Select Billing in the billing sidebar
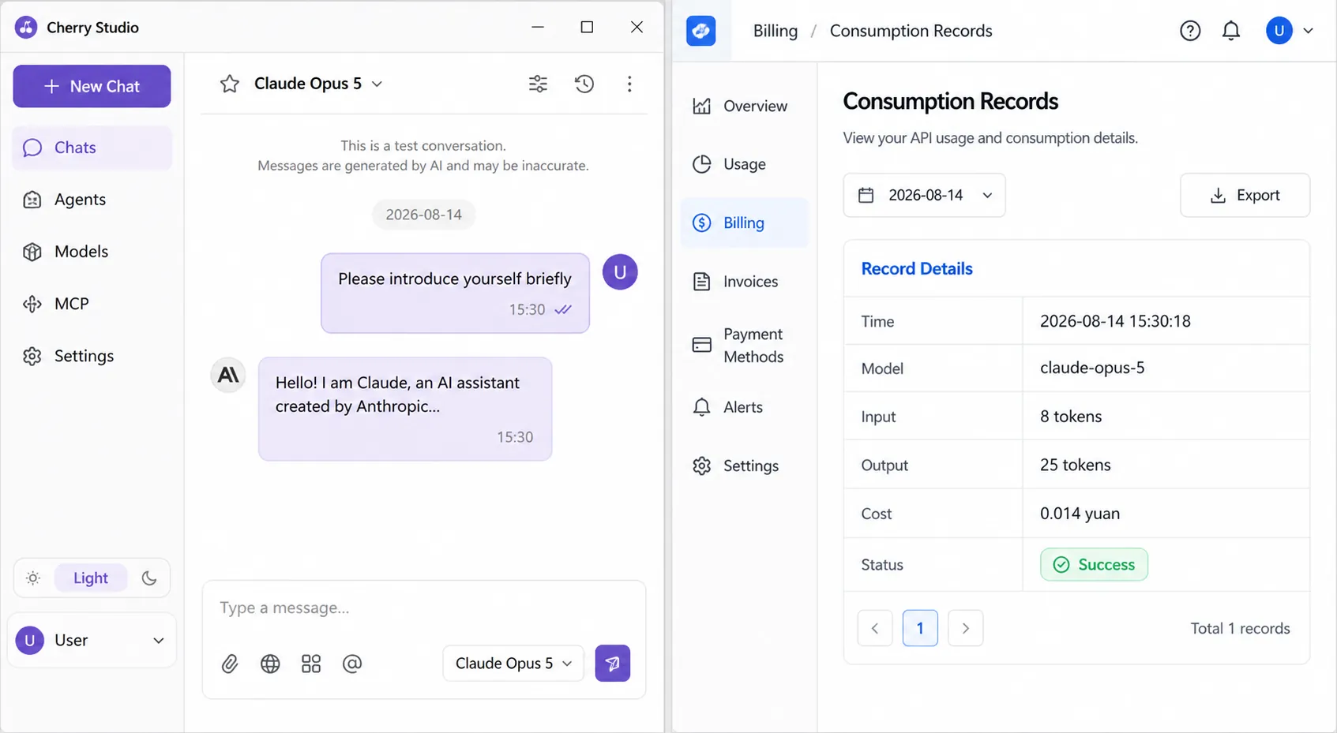Screen dimensions: 1337x733 point(744,223)
